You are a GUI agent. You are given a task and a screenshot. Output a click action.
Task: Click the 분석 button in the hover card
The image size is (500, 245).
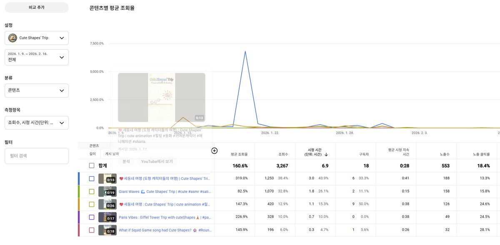tap(126, 161)
